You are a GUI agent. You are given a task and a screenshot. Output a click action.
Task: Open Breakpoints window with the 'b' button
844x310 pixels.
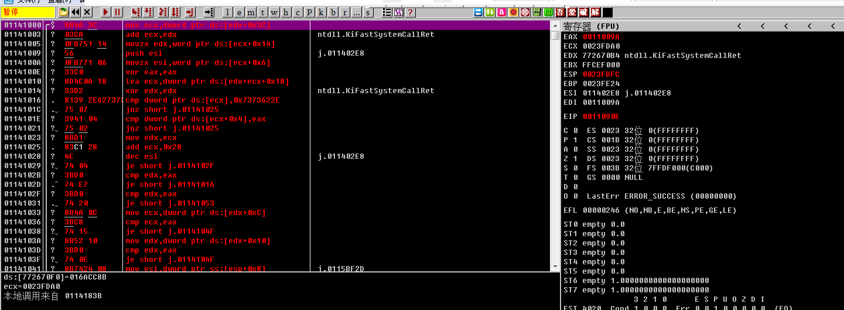(x=333, y=12)
